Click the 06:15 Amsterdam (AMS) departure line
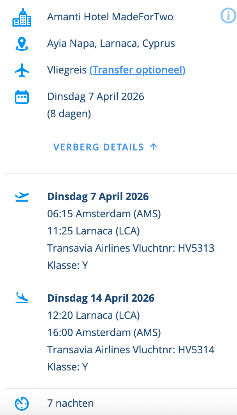The width and height of the screenshot is (237, 415). (x=104, y=214)
